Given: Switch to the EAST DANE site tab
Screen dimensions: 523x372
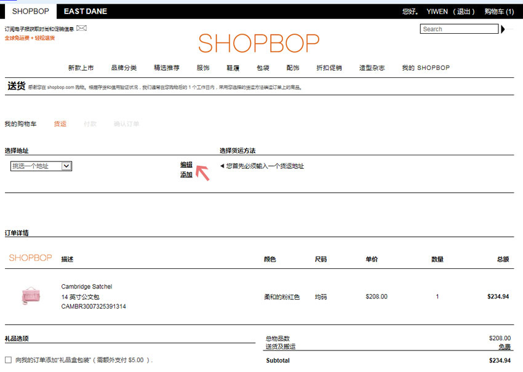Looking at the screenshot, I should coord(86,11).
